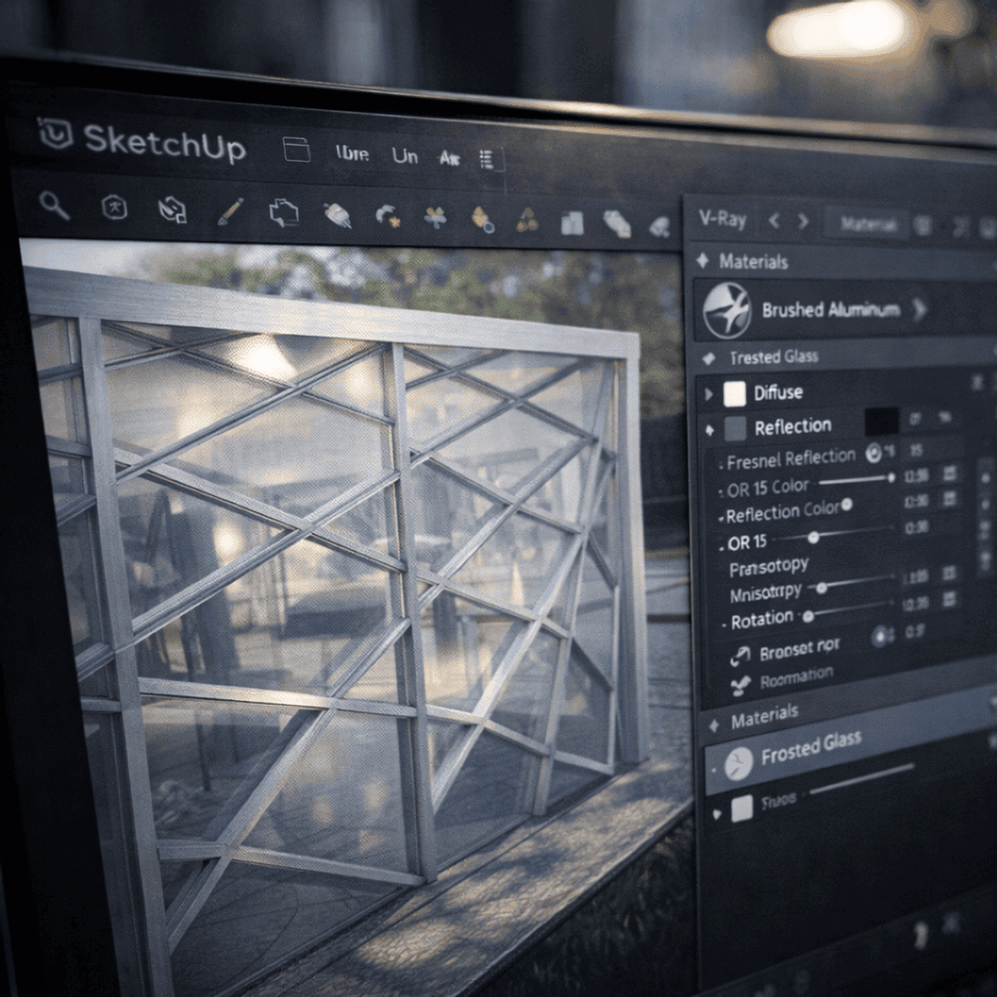The width and height of the screenshot is (997, 997).
Task: Toggle the Fresnel Reflection switch
Action: point(874,454)
